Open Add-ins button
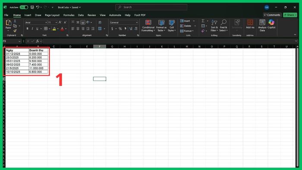This screenshot has height=170, width=302. [x=250, y=24]
